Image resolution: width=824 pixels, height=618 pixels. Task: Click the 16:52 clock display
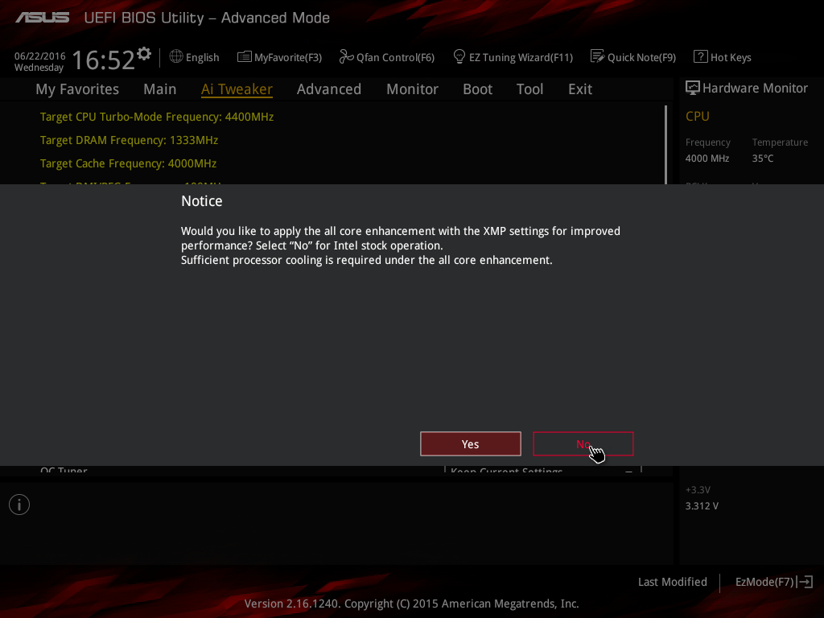tap(103, 60)
